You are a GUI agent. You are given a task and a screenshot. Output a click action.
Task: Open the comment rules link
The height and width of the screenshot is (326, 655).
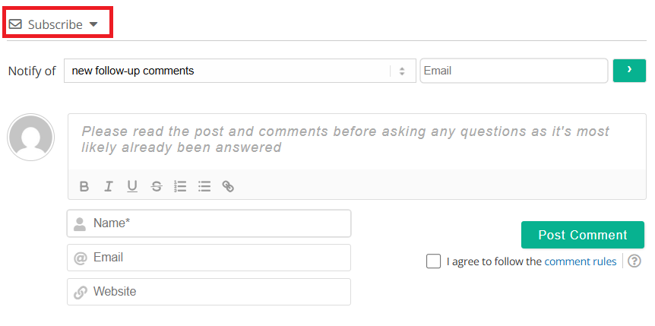point(581,261)
